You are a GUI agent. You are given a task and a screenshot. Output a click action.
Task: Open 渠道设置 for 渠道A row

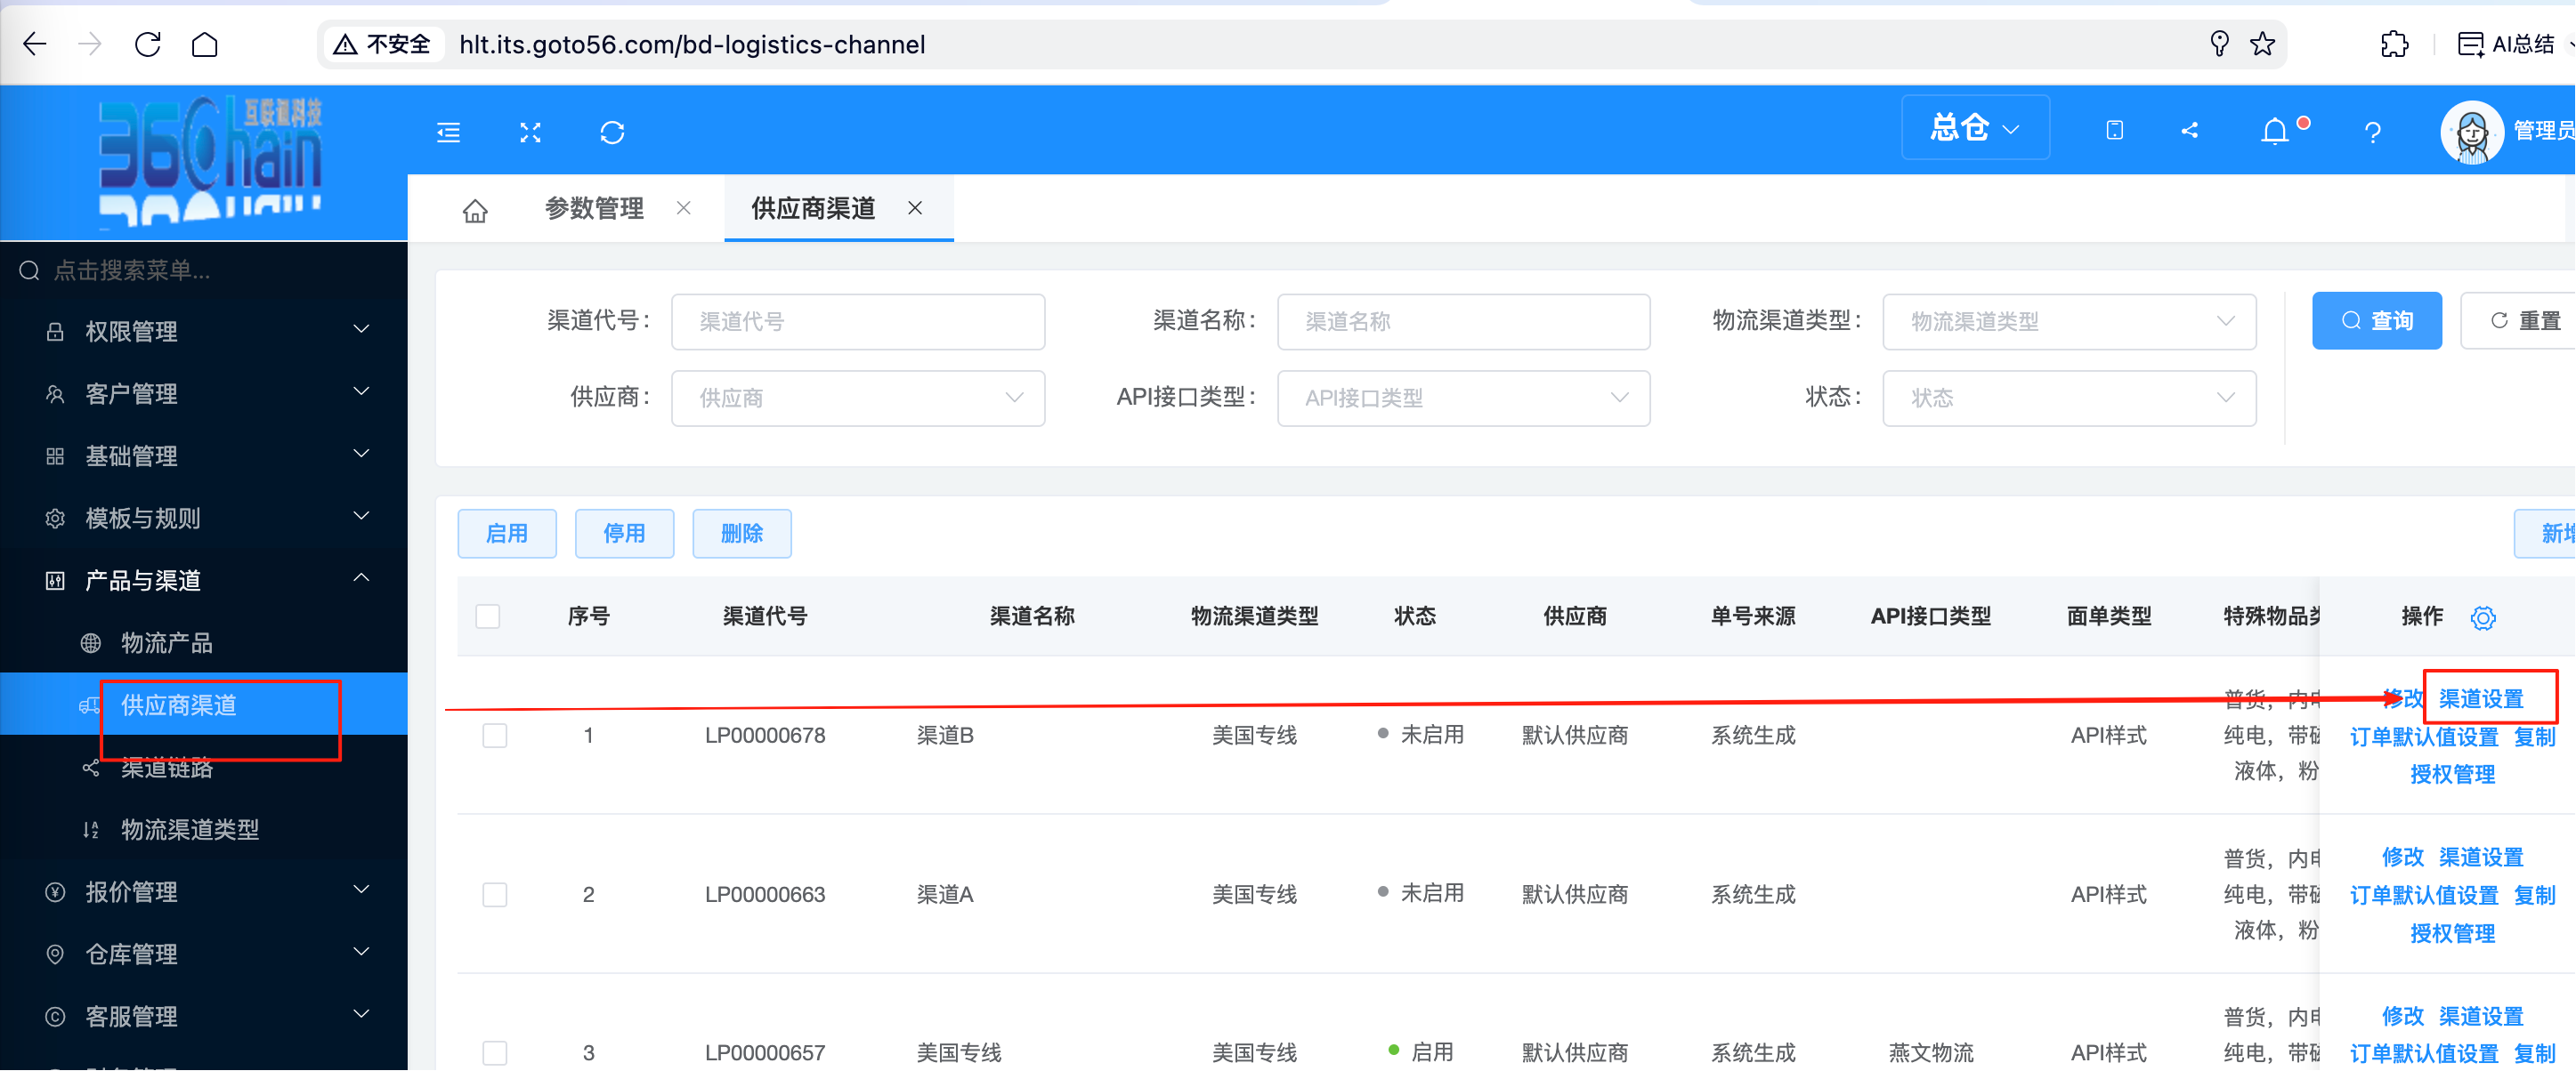coord(2481,858)
